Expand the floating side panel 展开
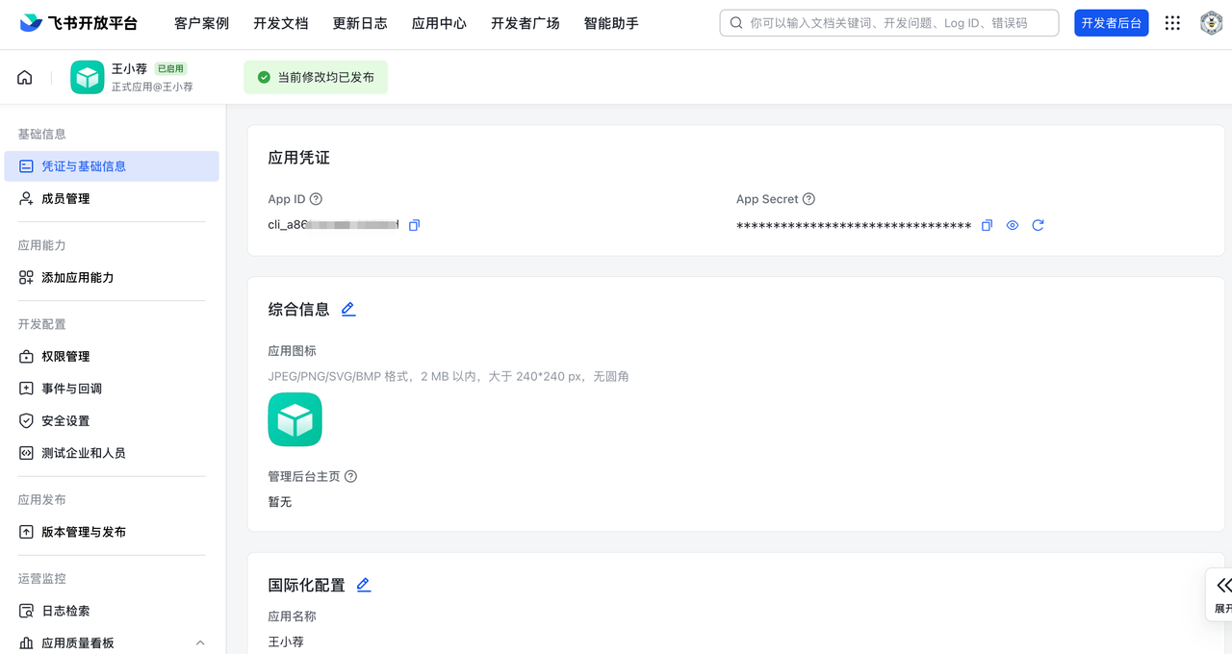This screenshot has height=654, width=1232. (1221, 593)
